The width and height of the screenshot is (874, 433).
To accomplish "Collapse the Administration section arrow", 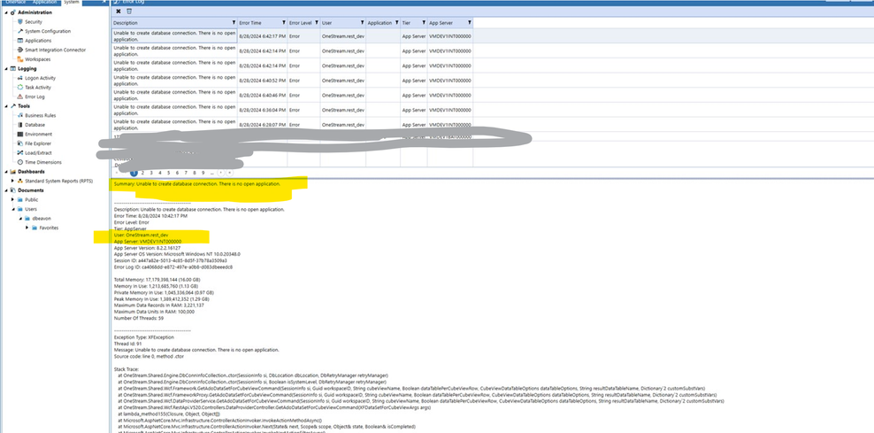I will 5,12.
